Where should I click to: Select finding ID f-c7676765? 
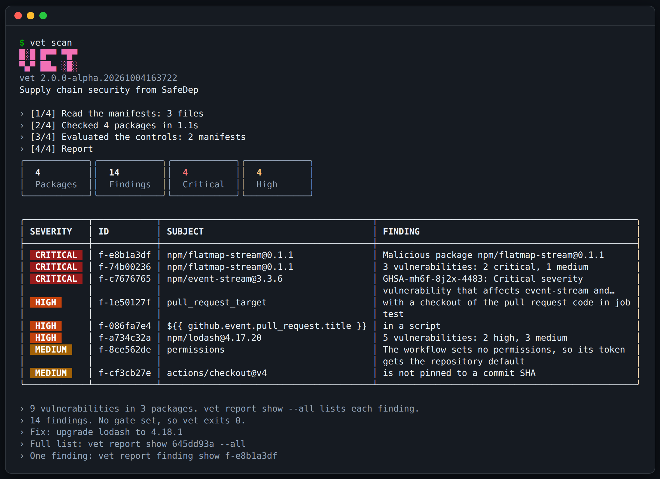pyautogui.click(x=125, y=279)
